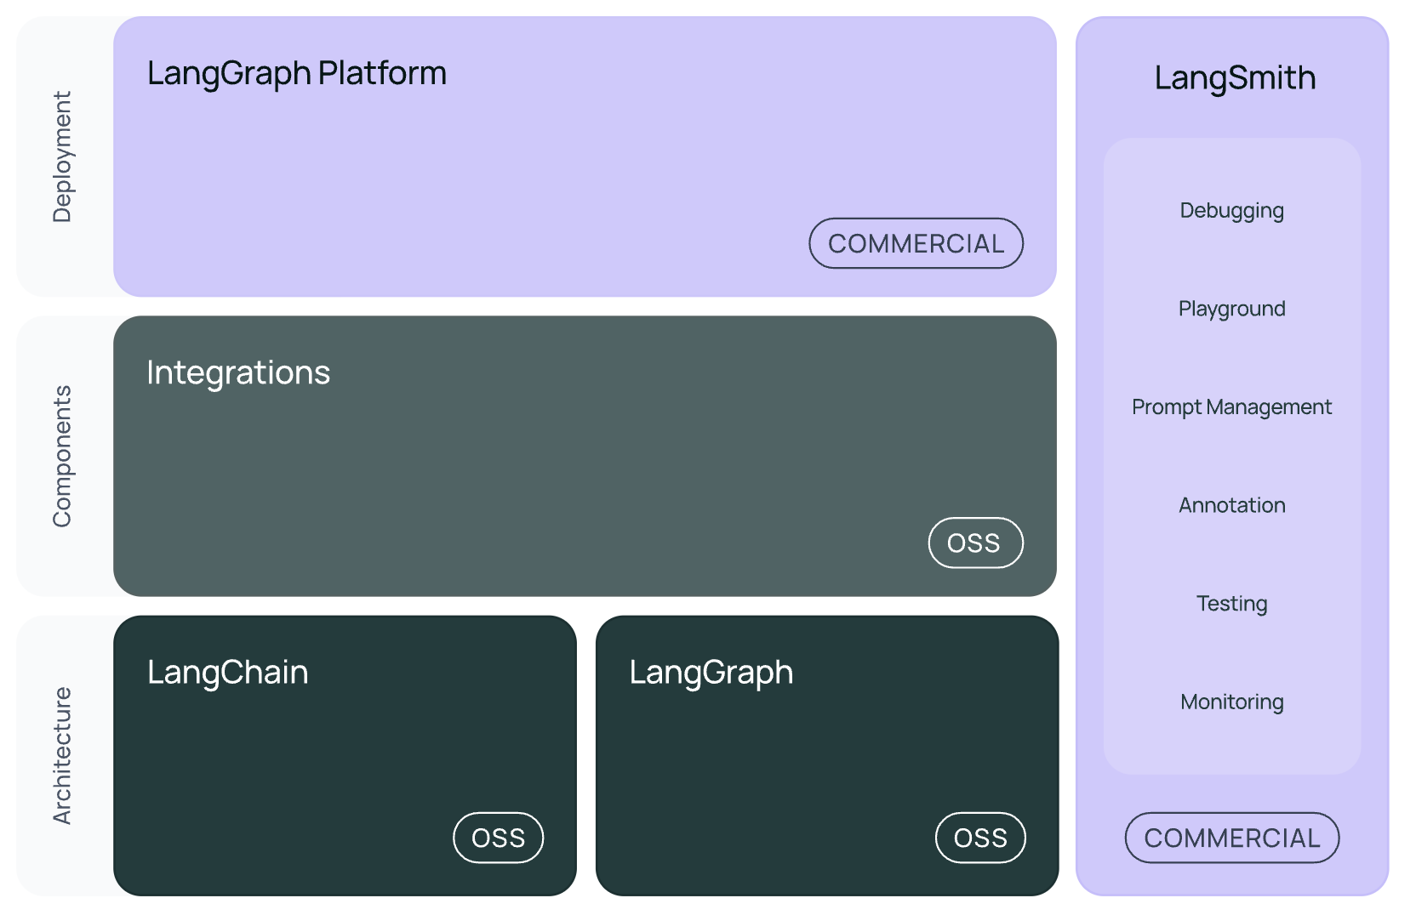Select the Debugging item in LangSmith

point(1231,211)
